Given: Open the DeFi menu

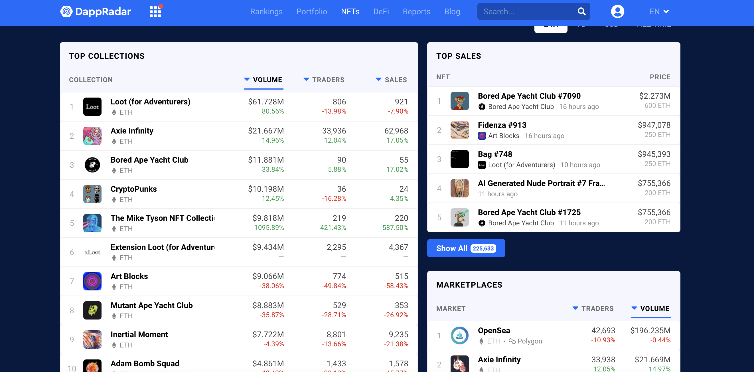Looking at the screenshot, I should (381, 11).
